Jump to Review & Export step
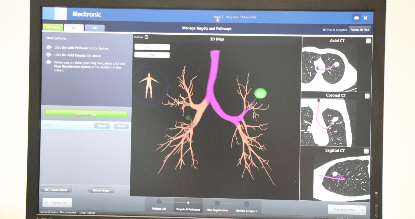This screenshot has height=219, width=415. point(246,207)
